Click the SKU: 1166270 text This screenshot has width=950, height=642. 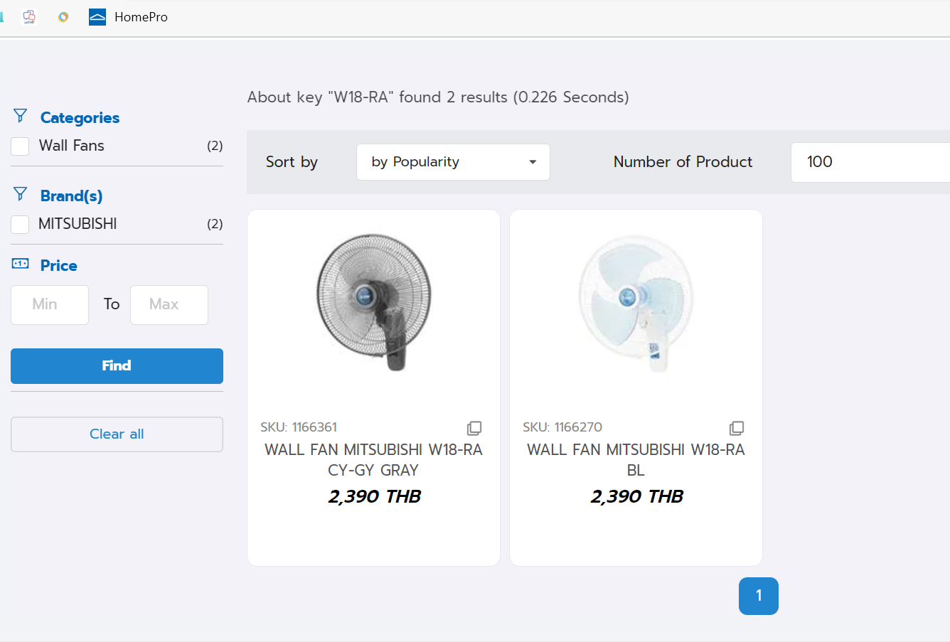point(562,427)
